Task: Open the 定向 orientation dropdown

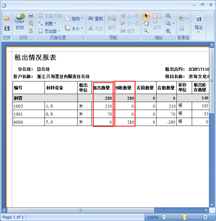Action: pyautogui.click(x=74, y=19)
